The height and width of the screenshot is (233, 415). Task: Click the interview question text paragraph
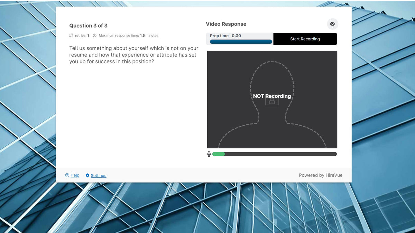pos(134,55)
